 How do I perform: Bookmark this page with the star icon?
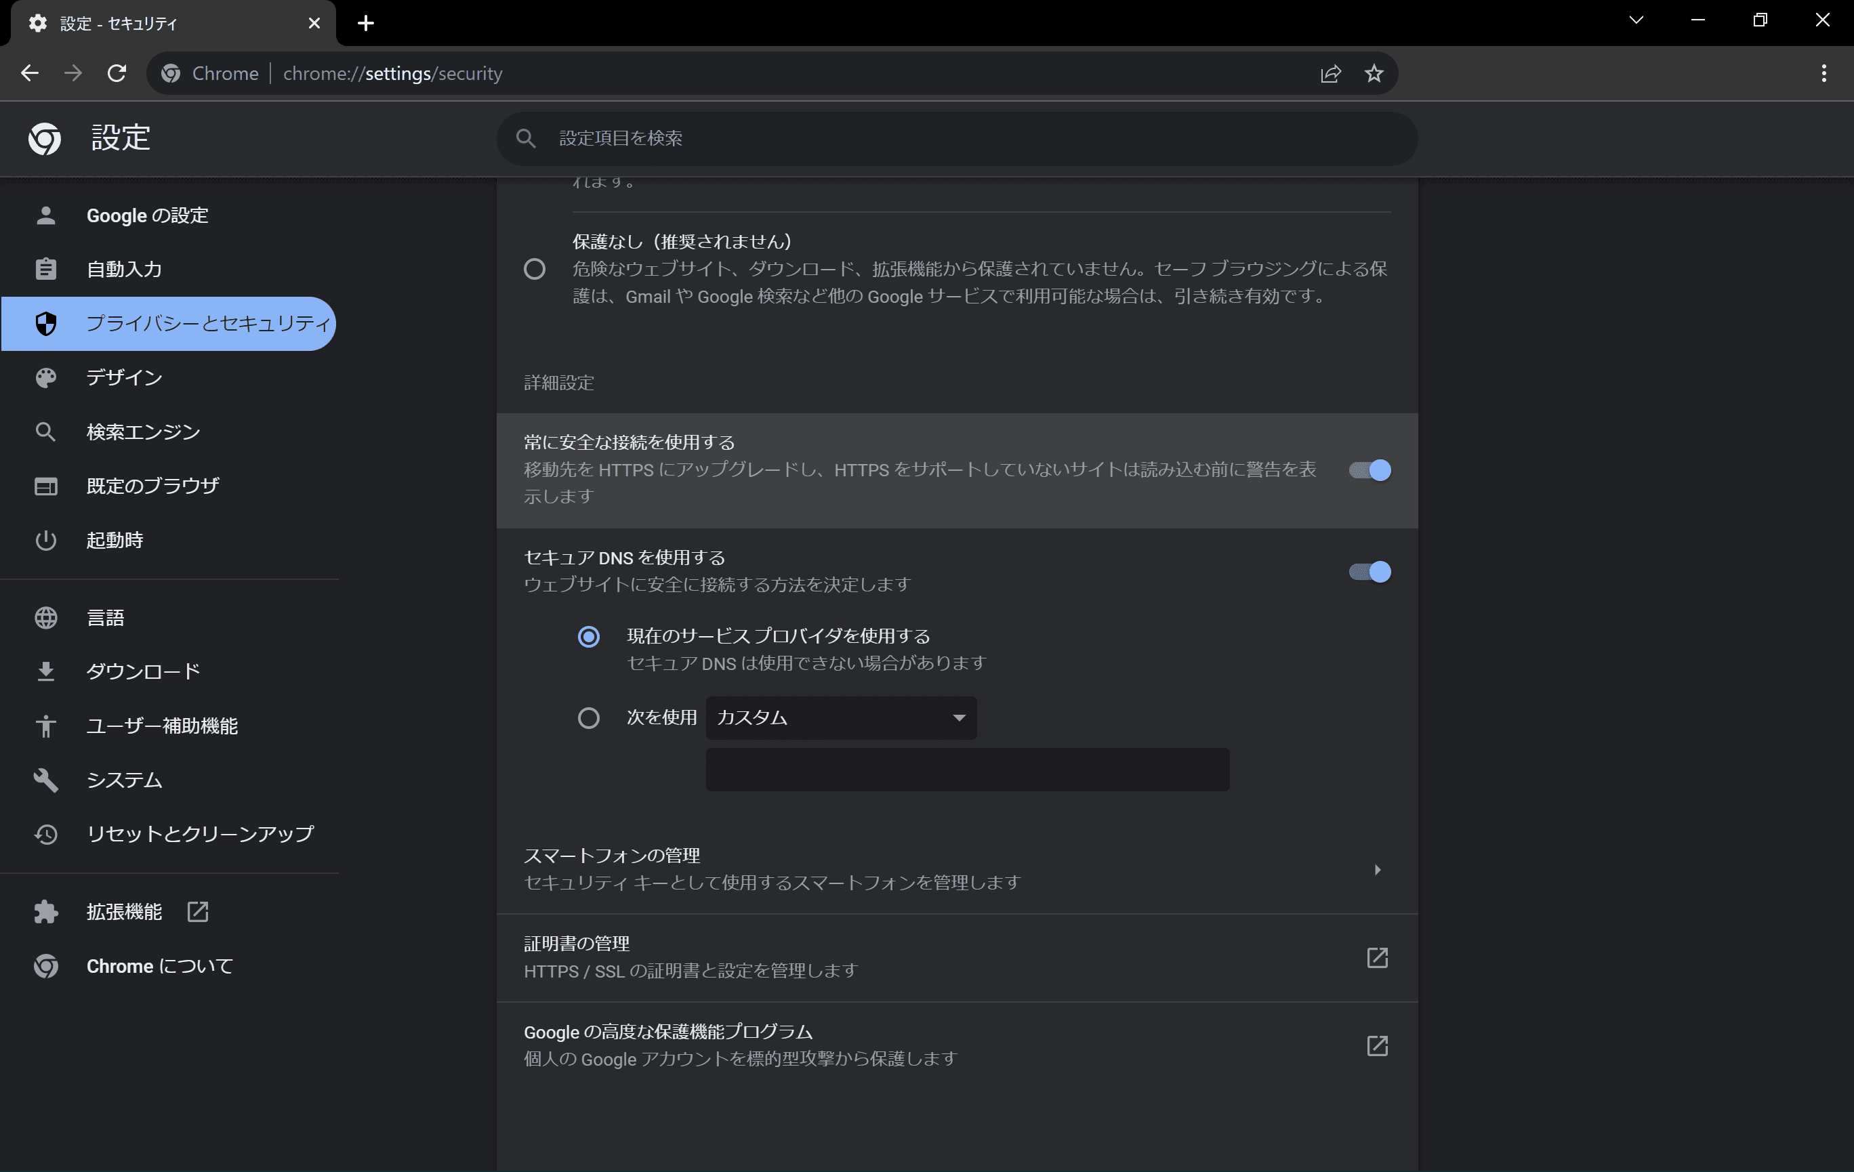coord(1374,74)
